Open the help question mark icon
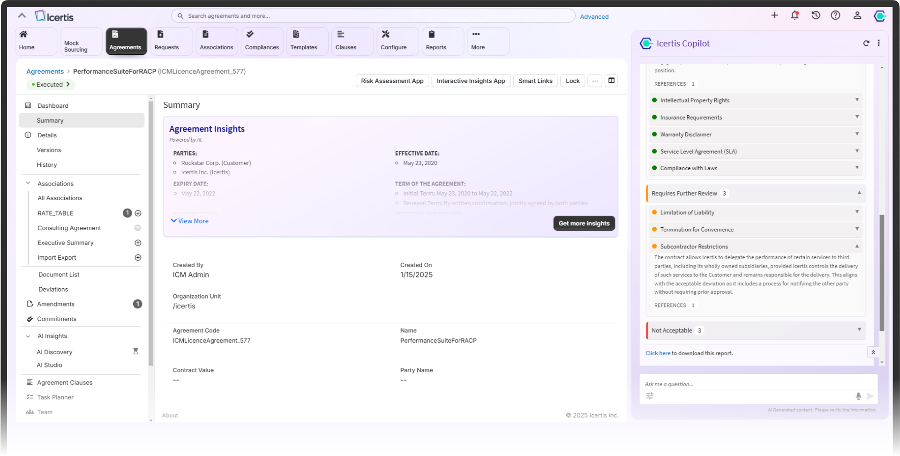 pyautogui.click(x=835, y=15)
